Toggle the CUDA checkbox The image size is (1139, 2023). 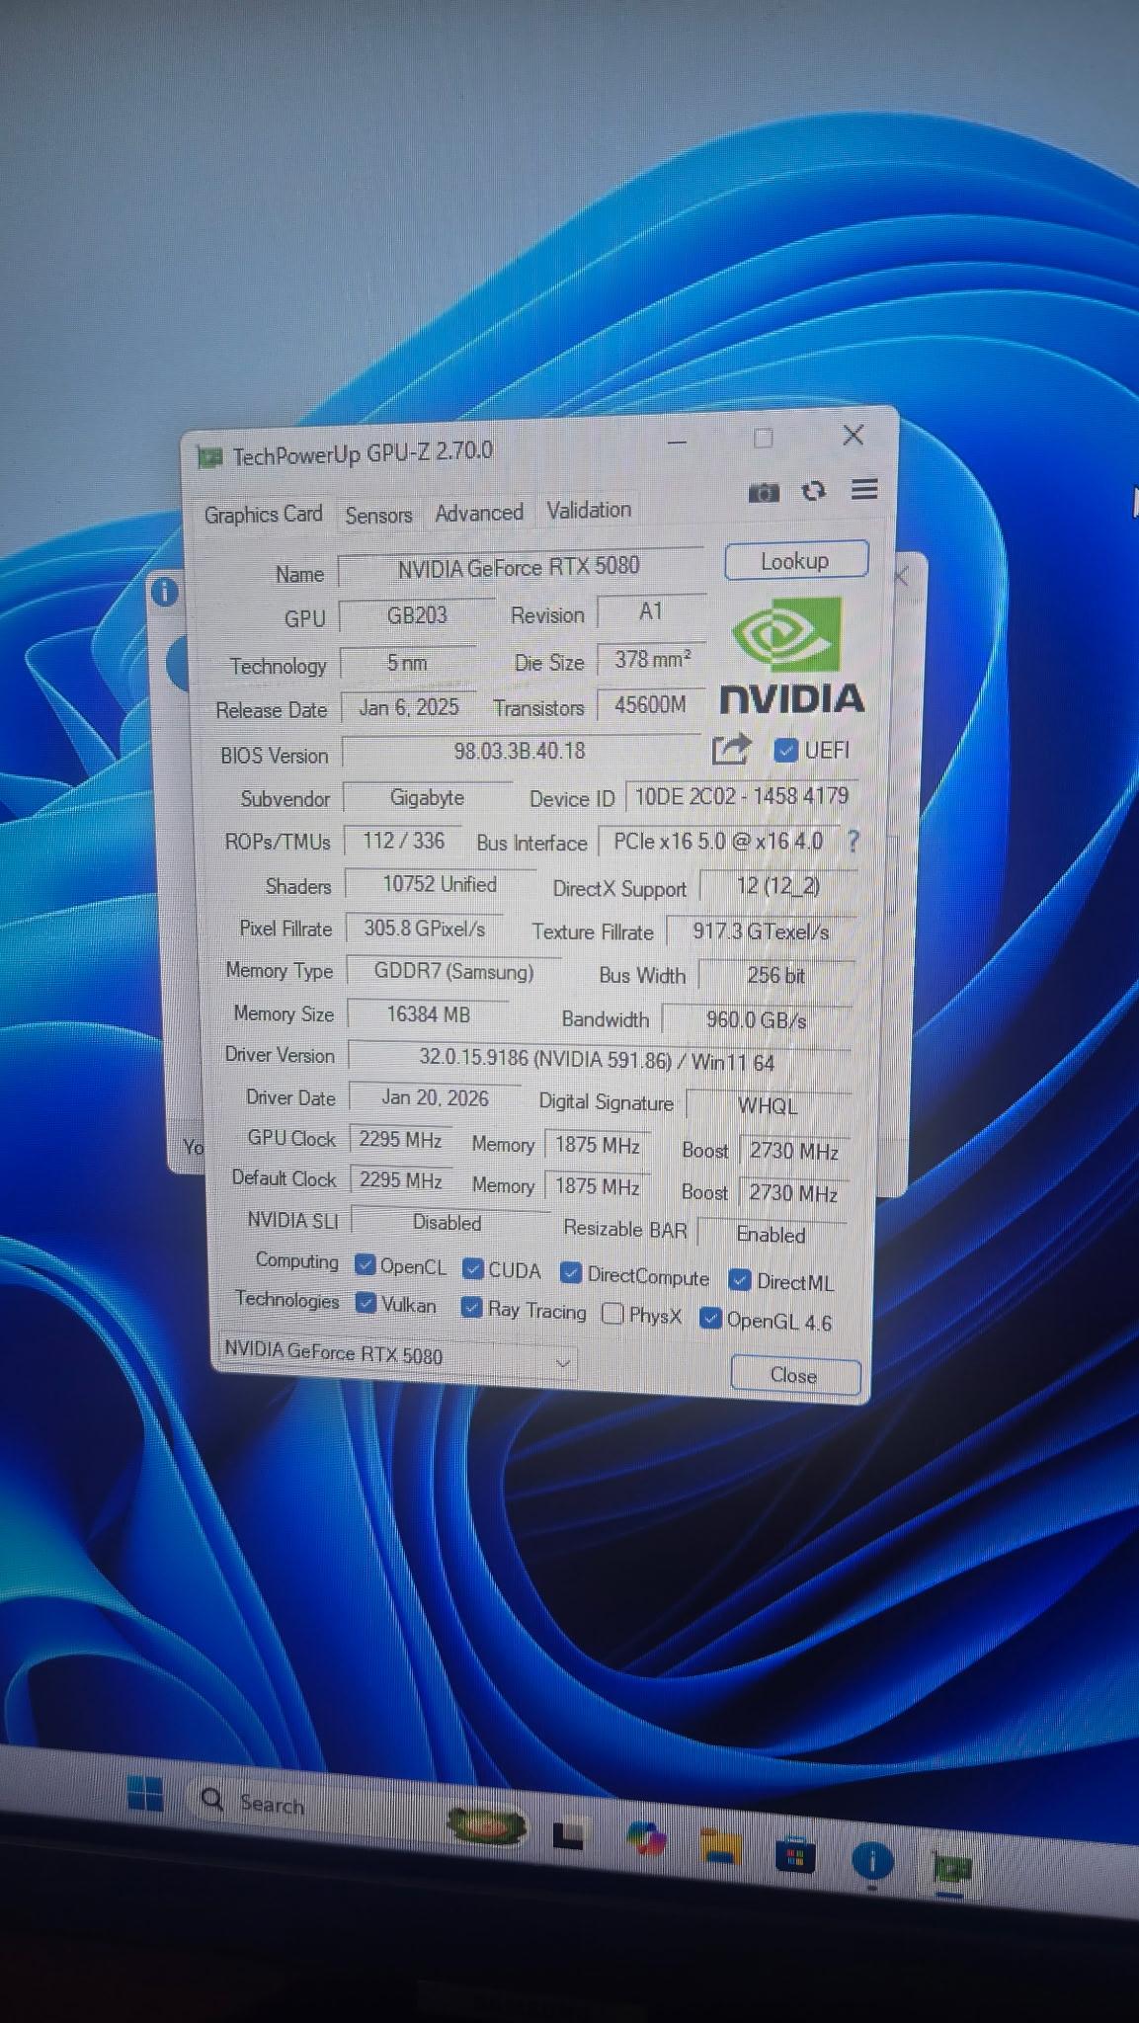coord(473,1268)
